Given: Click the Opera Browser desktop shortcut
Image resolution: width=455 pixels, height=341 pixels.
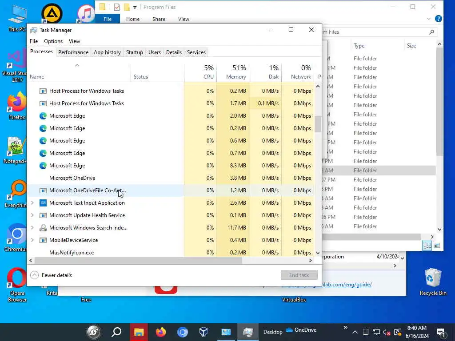Looking at the screenshot, I should coord(17,285).
